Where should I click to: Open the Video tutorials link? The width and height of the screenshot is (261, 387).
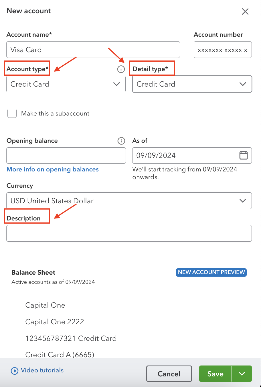pyautogui.click(x=42, y=370)
